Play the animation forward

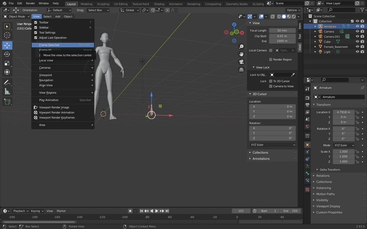(157, 211)
